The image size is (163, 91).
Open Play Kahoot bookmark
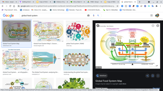pyautogui.click(x=10, y=10)
